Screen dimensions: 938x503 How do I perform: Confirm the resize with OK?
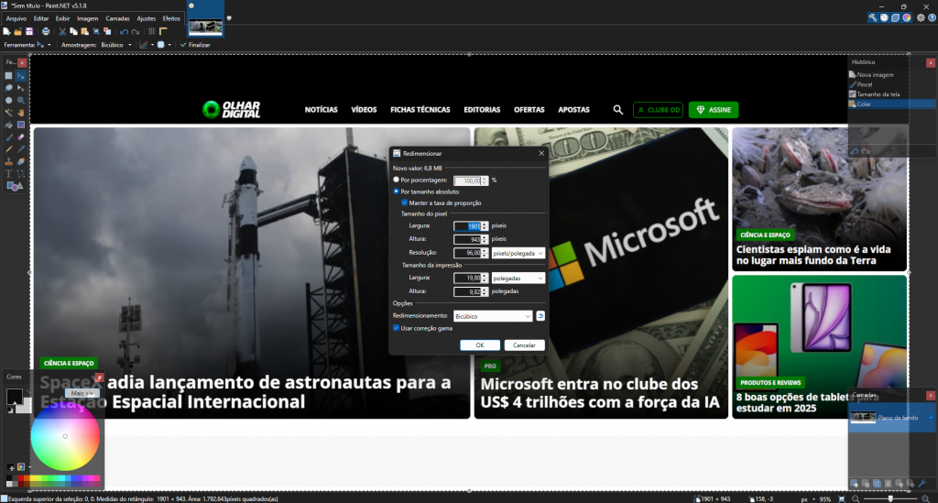[x=480, y=345]
